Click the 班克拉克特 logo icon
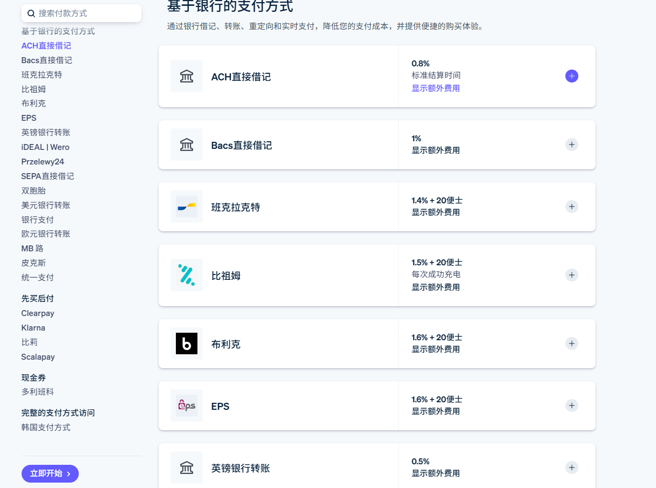Image resolution: width=656 pixels, height=488 pixels. click(x=187, y=207)
